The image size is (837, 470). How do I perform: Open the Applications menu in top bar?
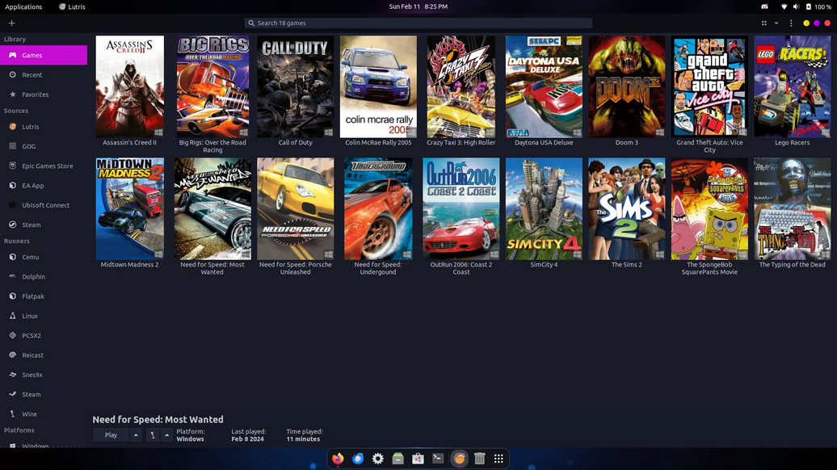(23, 6)
